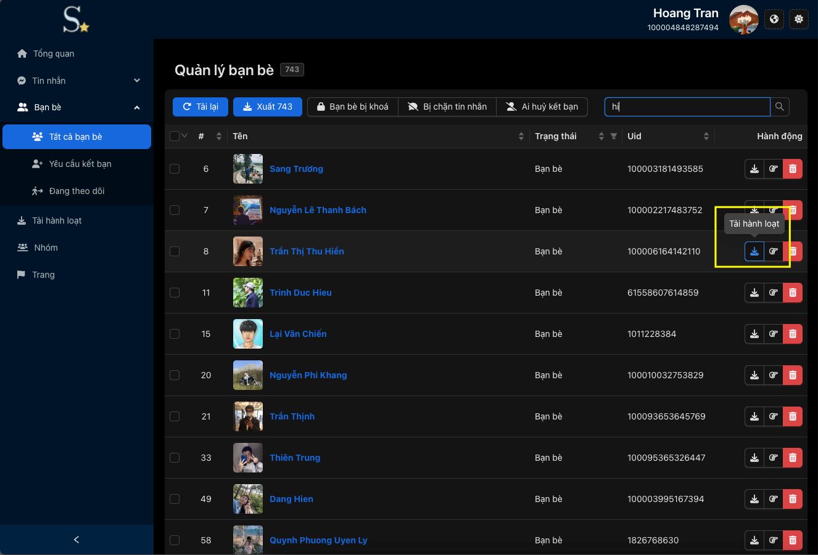The image size is (818, 555).
Task: Open the Nguyễn Phi Khang profile link
Action: click(x=308, y=375)
